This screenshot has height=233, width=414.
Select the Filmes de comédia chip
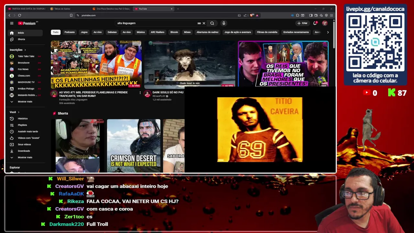267,32
